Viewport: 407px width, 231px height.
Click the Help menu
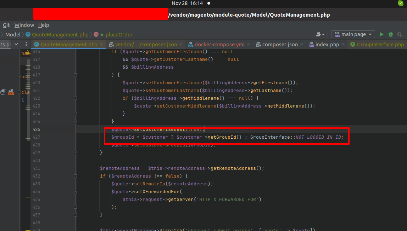(44, 25)
